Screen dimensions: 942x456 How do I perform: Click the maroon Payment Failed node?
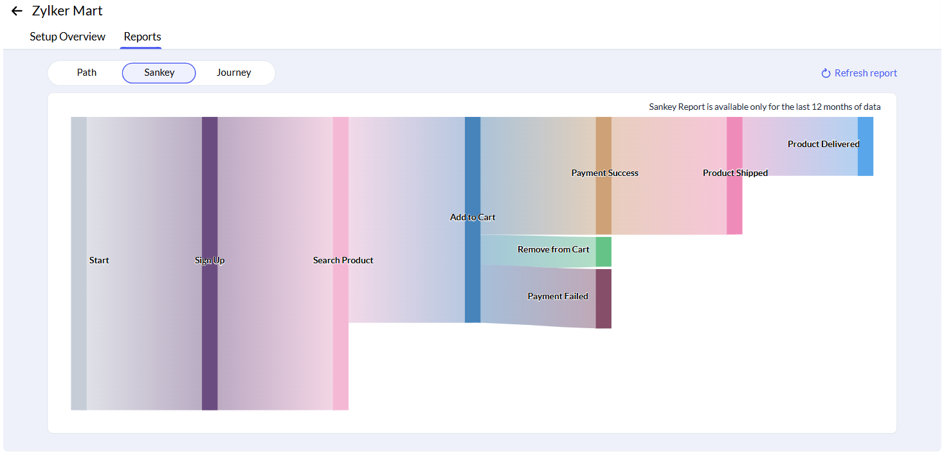point(603,299)
